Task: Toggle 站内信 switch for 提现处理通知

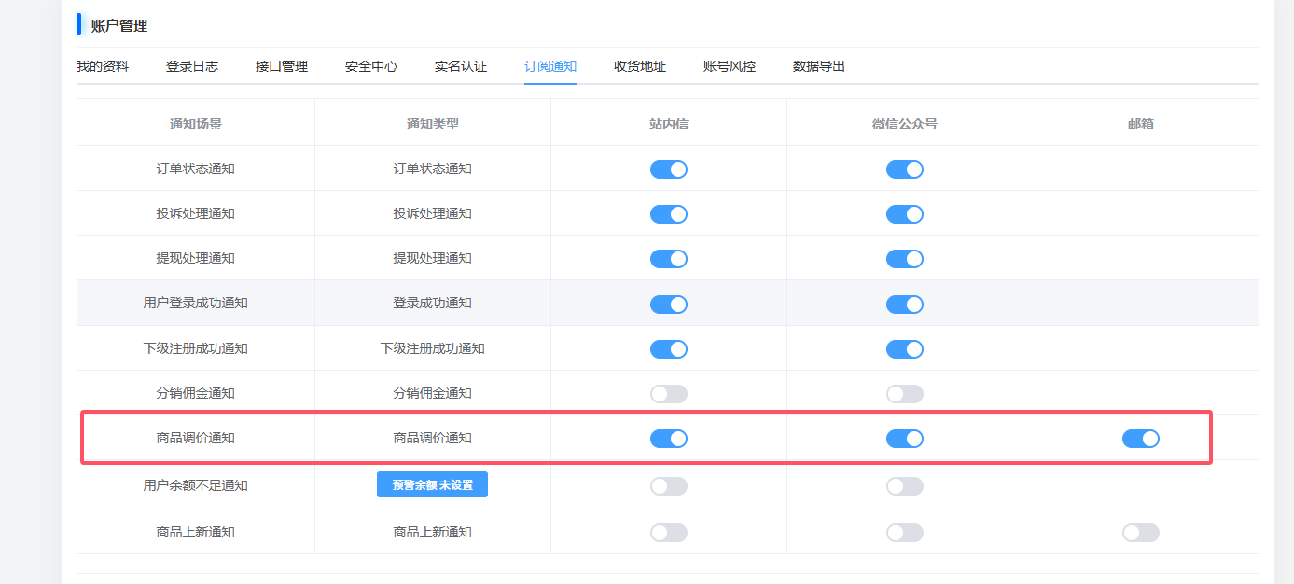Action: [669, 258]
